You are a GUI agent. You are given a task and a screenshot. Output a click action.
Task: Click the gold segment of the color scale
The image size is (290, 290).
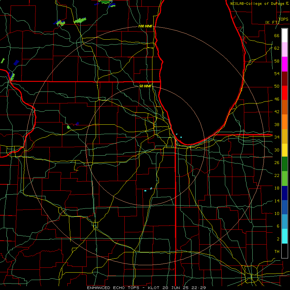285,136
